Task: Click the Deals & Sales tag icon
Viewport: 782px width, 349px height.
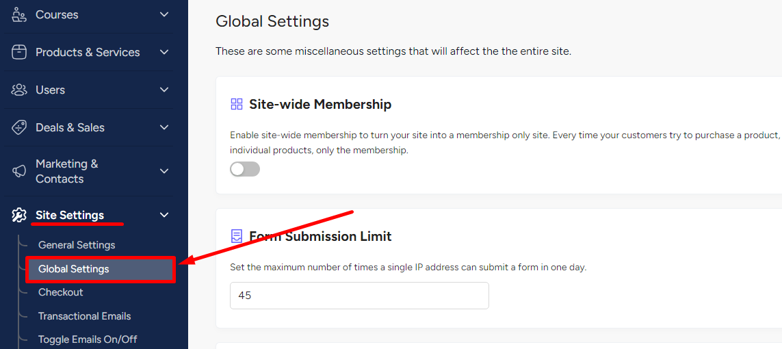Action: coord(19,128)
